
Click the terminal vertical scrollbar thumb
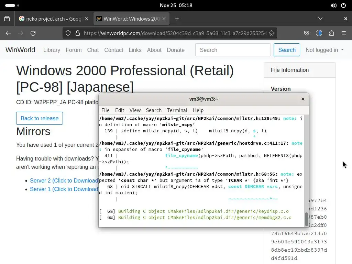(306, 219)
